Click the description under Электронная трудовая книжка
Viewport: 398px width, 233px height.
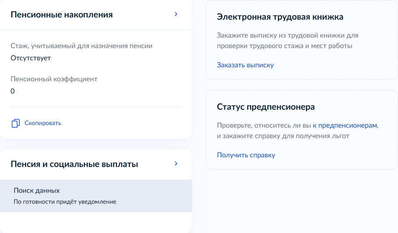[x=287, y=41]
